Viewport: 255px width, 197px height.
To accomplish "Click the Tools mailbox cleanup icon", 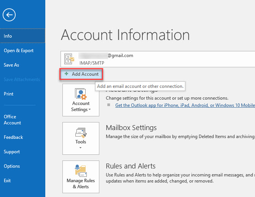I will point(81,132).
